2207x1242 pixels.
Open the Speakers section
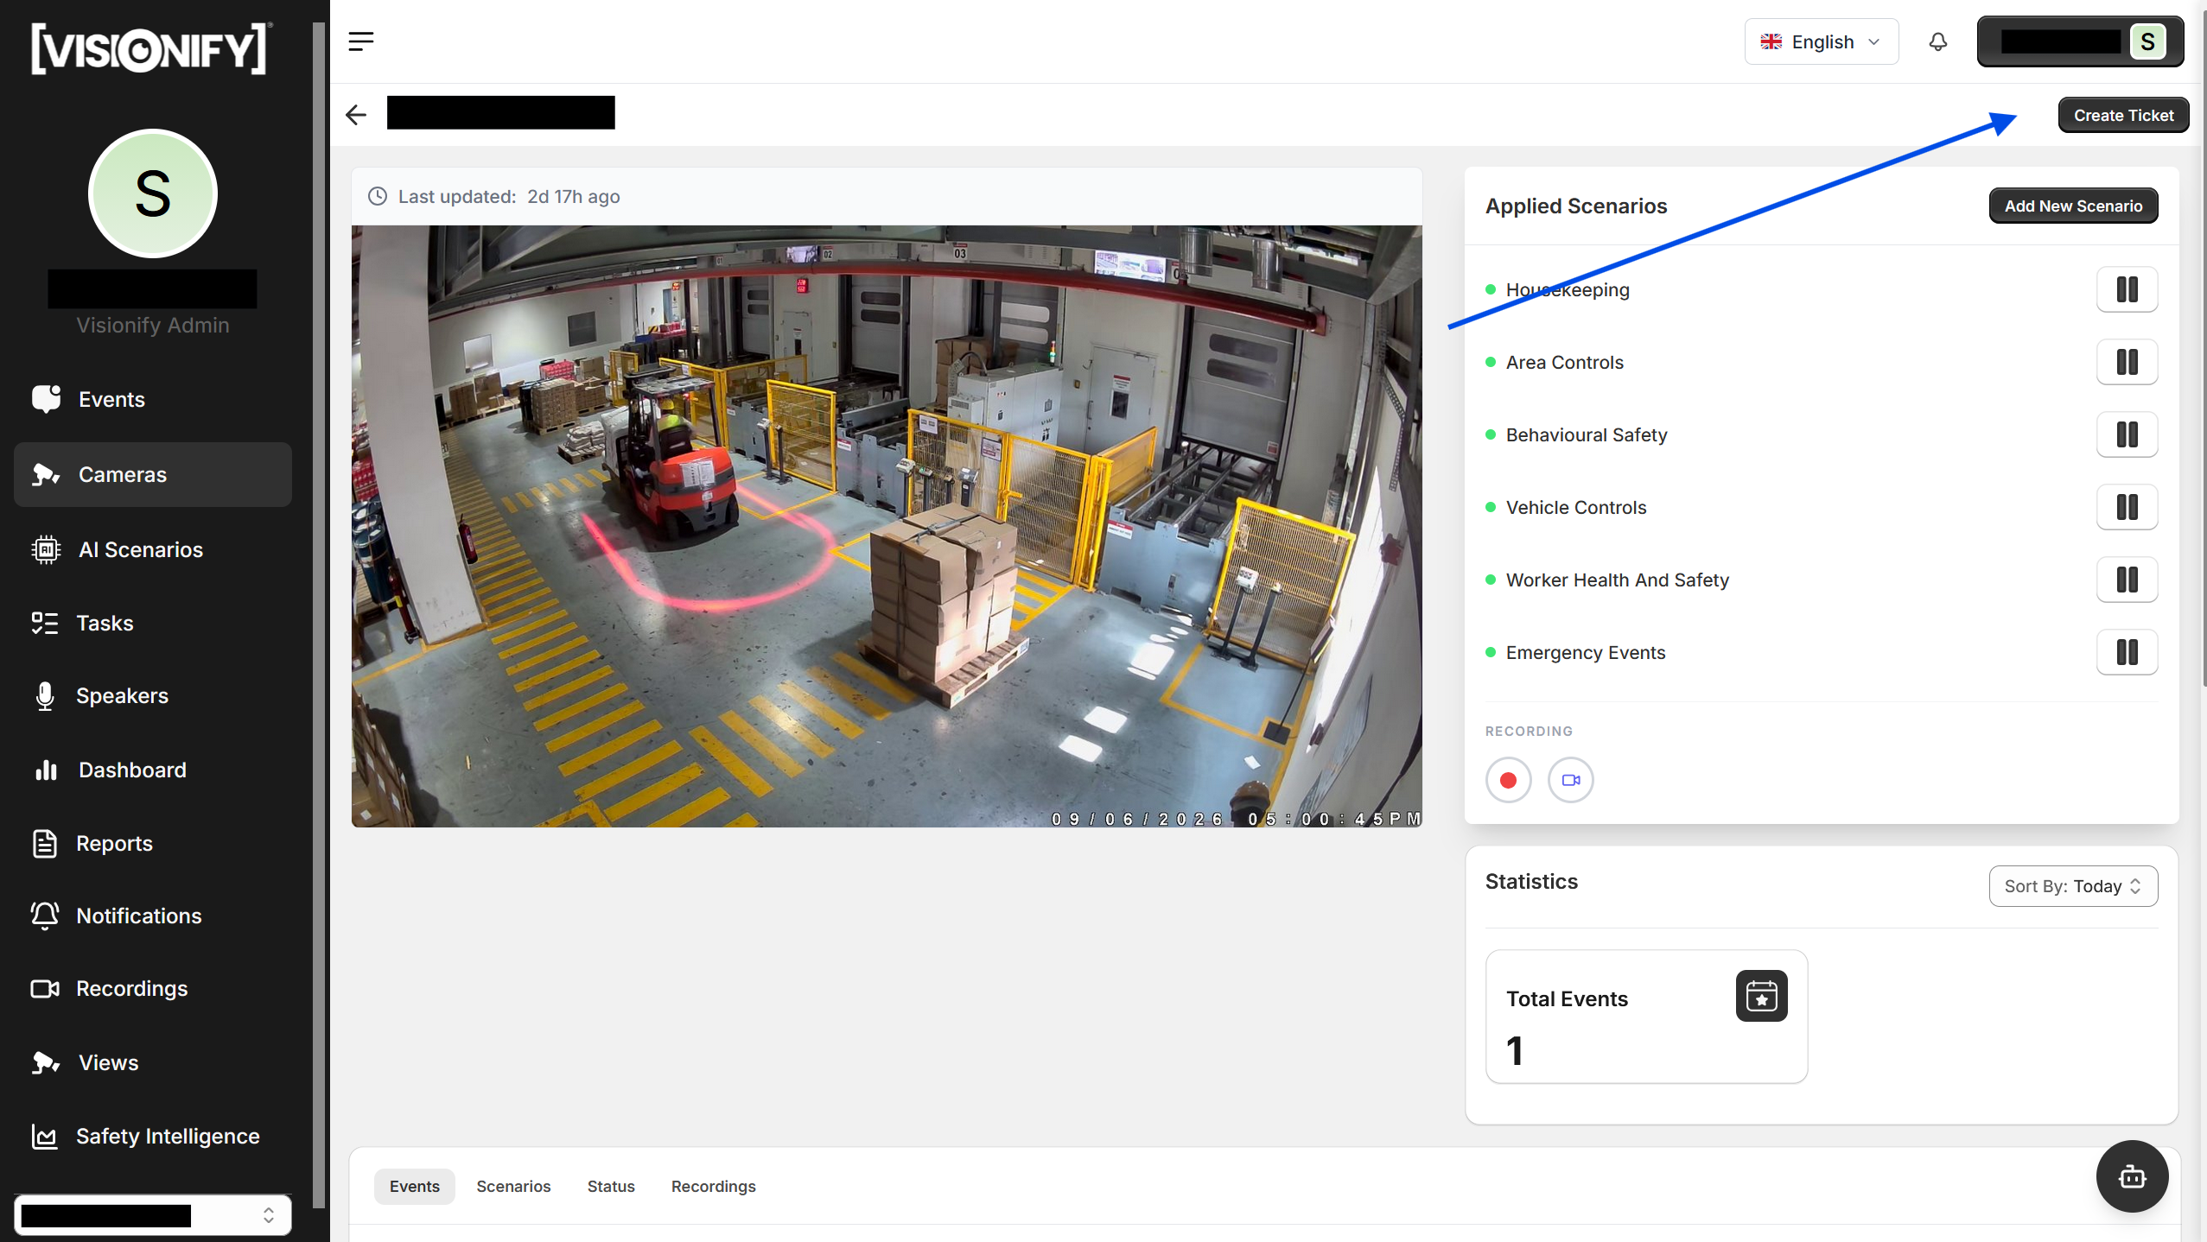[x=153, y=695]
